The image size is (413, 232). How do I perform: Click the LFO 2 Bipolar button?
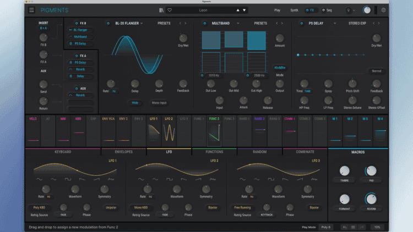[213, 208]
